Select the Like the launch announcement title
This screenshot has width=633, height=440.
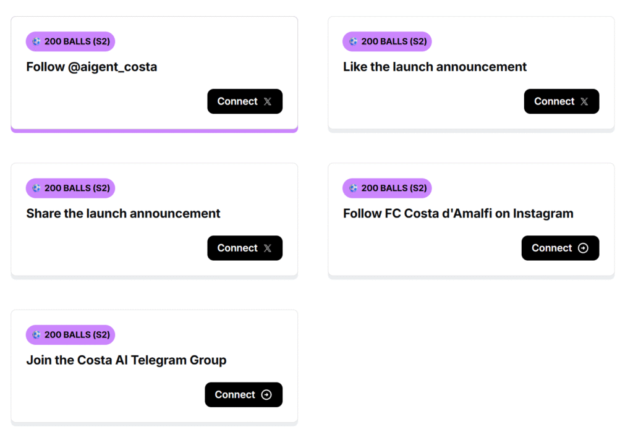(x=435, y=67)
